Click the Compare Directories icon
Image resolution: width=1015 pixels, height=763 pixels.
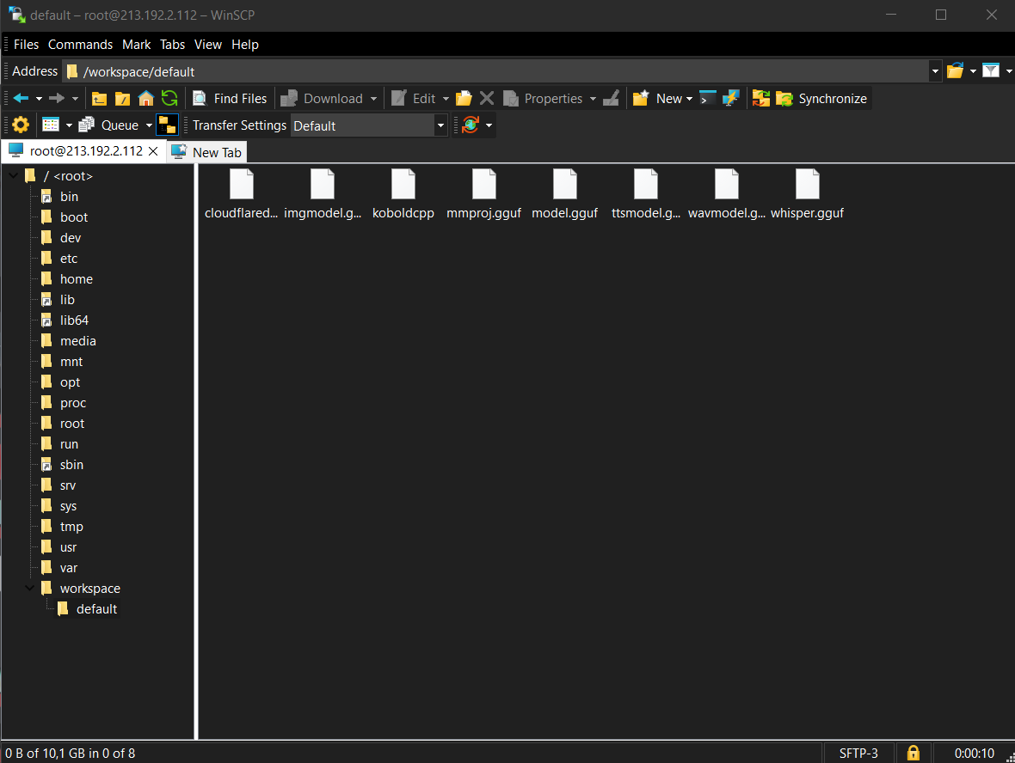point(761,98)
